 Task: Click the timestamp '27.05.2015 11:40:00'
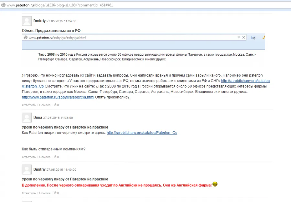61,170
